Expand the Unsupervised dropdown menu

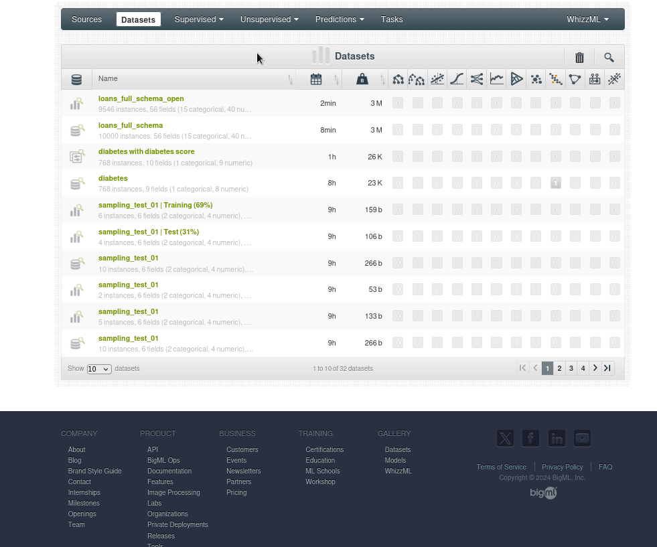pos(269,19)
